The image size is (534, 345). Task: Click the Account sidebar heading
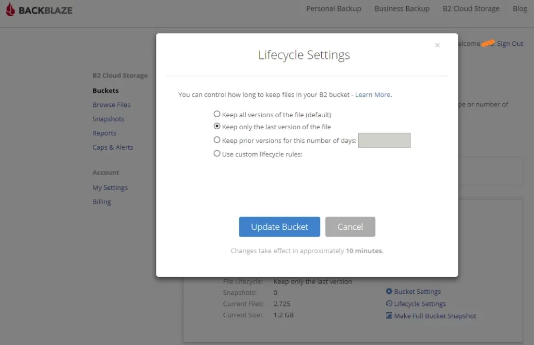pos(105,173)
